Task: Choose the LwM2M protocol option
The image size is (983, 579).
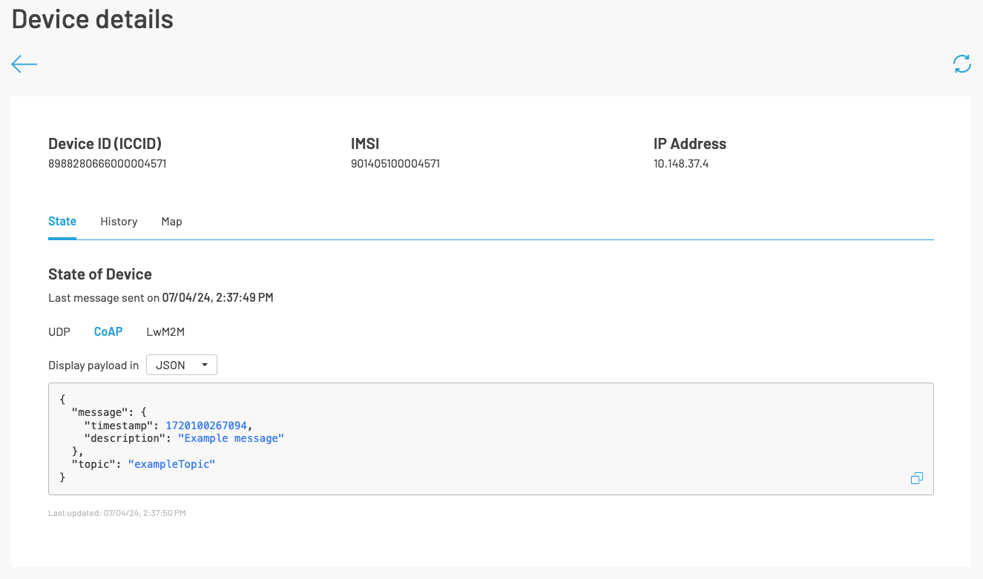Action: tap(165, 332)
